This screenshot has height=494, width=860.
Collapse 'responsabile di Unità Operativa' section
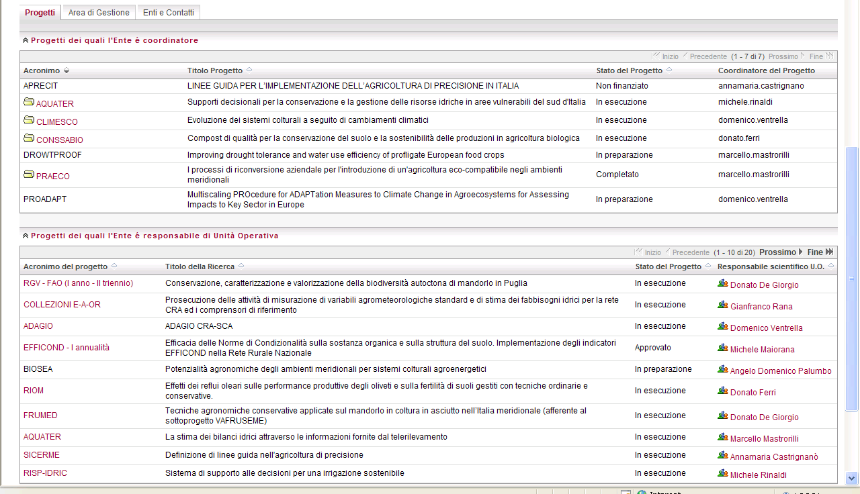click(26, 236)
